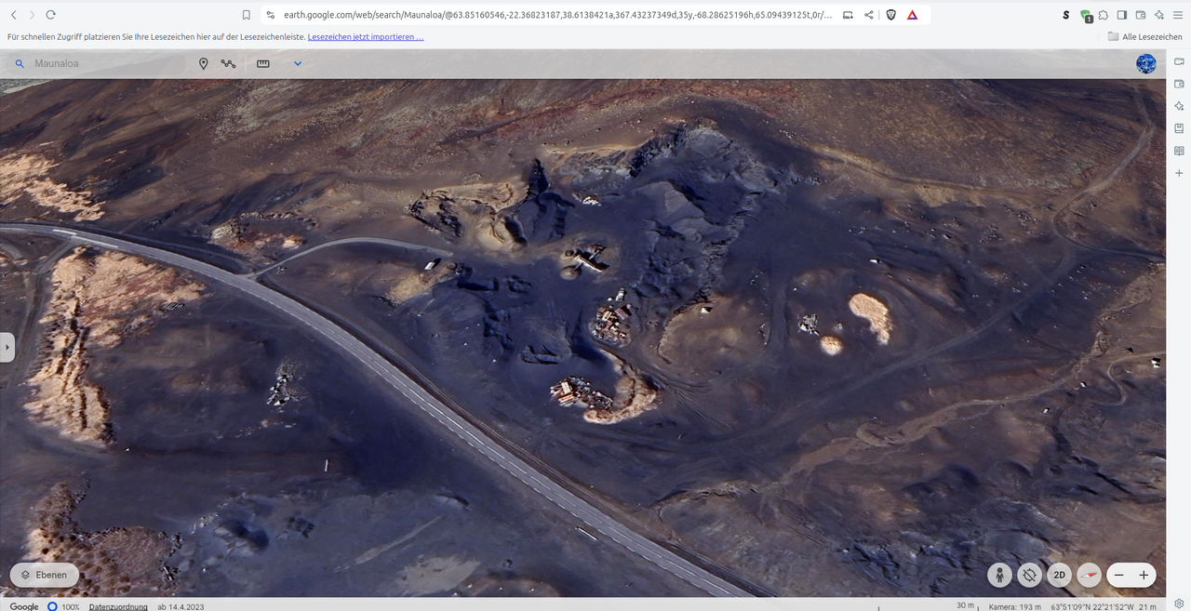Image resolution: width=1191 pixels, height=611 pixels.
Task: Open sidebar settings gear icon
Action: pyautogui.click(x=1179, y=604)
